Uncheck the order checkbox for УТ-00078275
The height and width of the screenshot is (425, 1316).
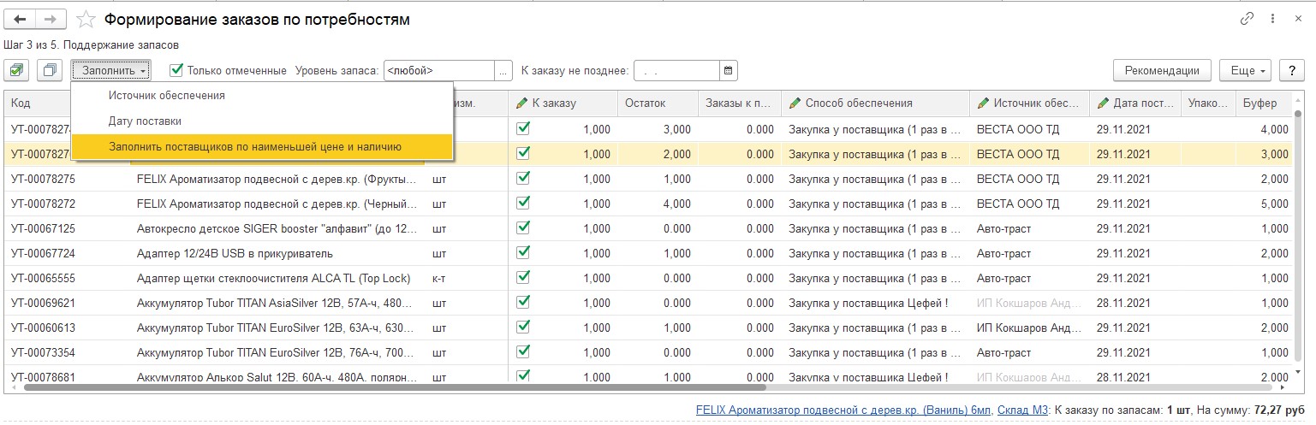point(523,179)
